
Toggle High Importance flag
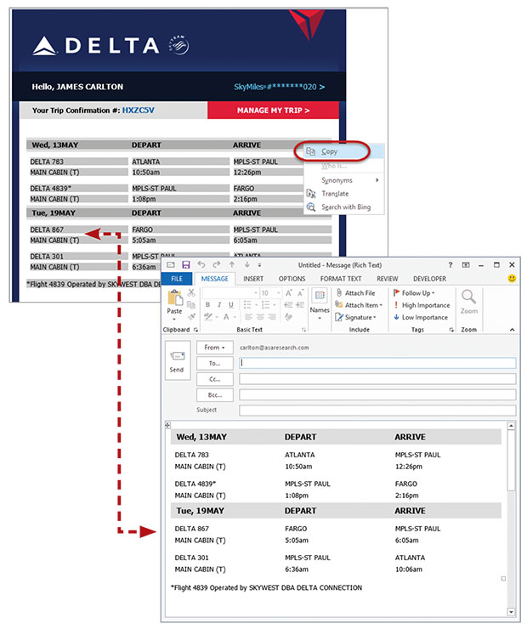click(420, 305)
